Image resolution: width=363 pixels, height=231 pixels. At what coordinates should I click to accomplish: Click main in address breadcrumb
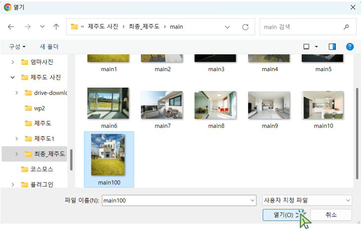click(176, 27)
